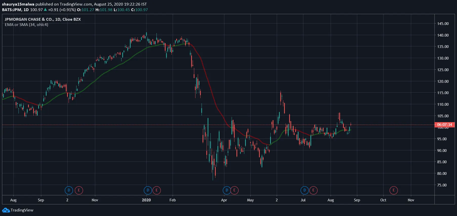Click the Oct label on time axis
Image resolution: width=457 pixels, height=216 pixels.
pyautogui.click(x=383, y=200)
